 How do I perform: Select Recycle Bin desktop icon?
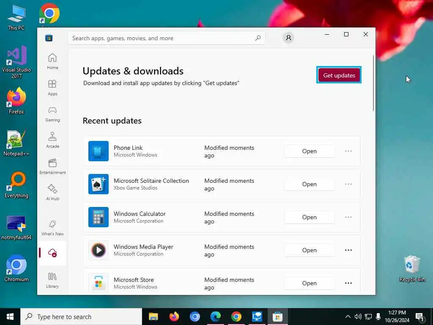412,268
